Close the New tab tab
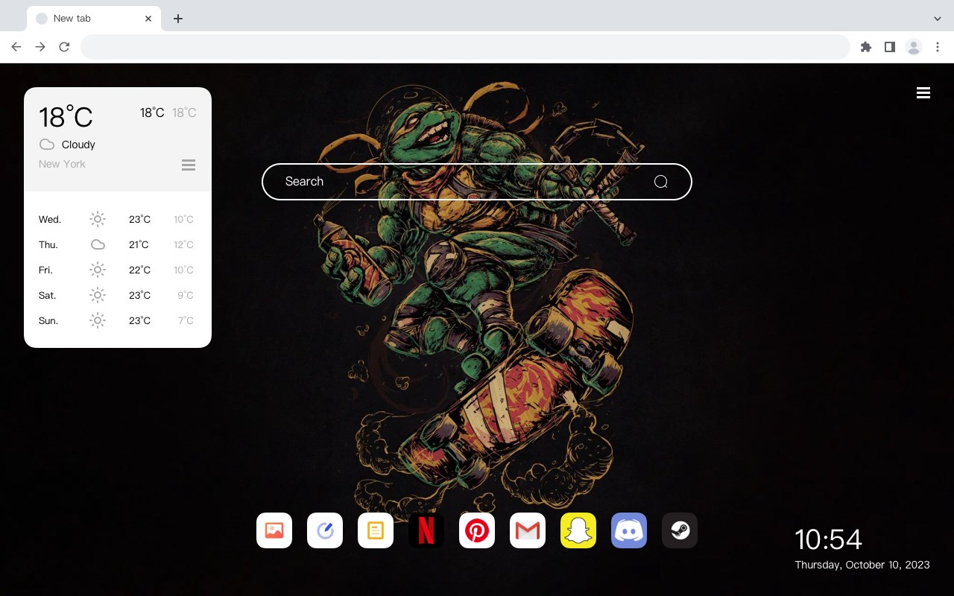This screenshot has width=954, height=596. click(x=148, y=19)
